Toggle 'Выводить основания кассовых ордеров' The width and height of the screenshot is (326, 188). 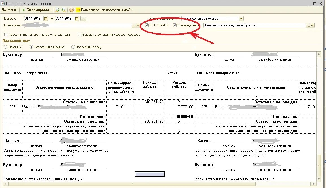(x=80, y=34)
